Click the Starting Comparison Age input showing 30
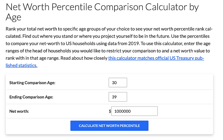 118,82
